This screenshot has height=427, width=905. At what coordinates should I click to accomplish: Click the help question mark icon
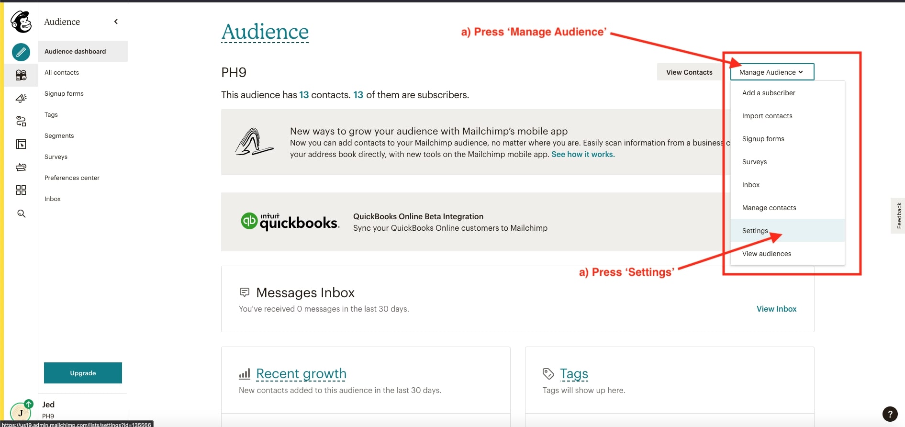890,414
